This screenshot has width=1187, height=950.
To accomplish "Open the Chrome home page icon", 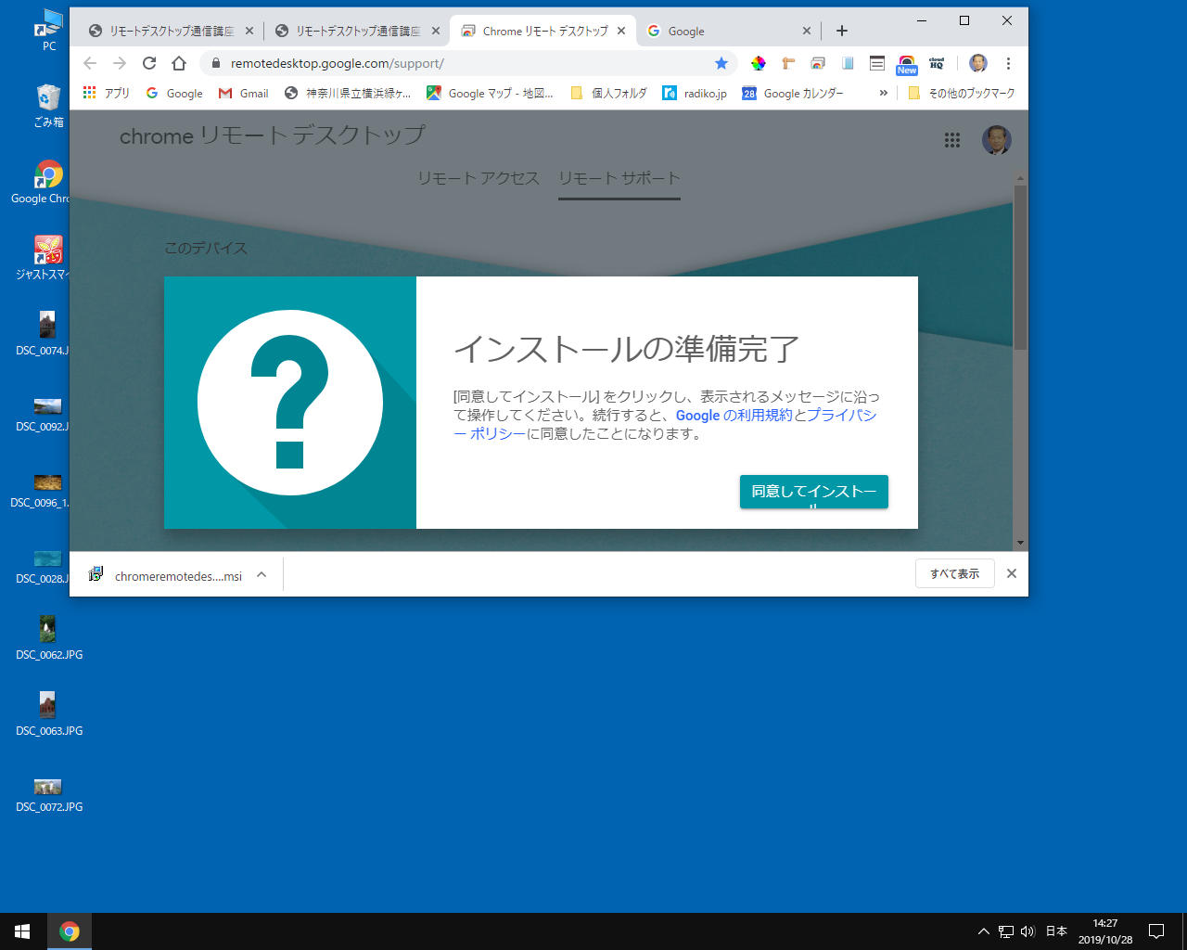I will coord(179,63).
